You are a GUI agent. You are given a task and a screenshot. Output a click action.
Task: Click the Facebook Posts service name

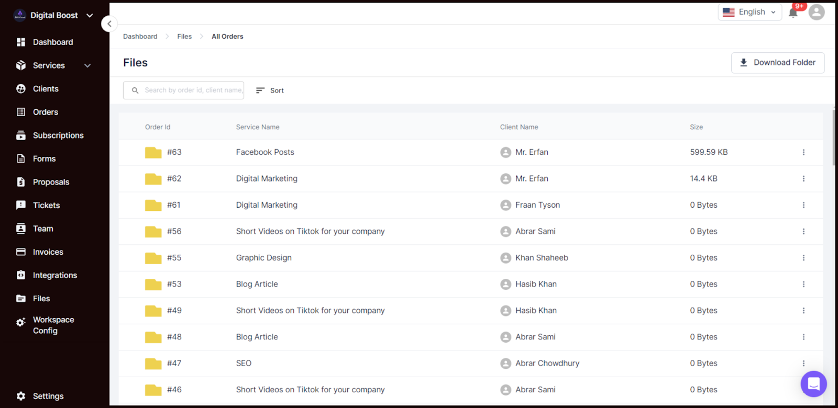[x=265, y=152]
